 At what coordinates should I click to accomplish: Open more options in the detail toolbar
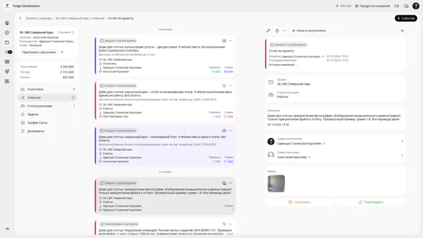point(284,31)
